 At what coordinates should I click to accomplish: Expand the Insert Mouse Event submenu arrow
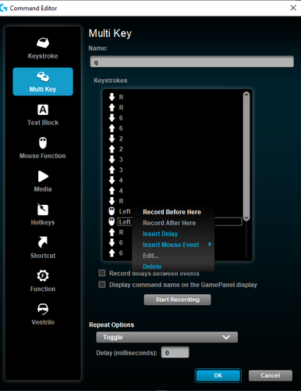210,245
